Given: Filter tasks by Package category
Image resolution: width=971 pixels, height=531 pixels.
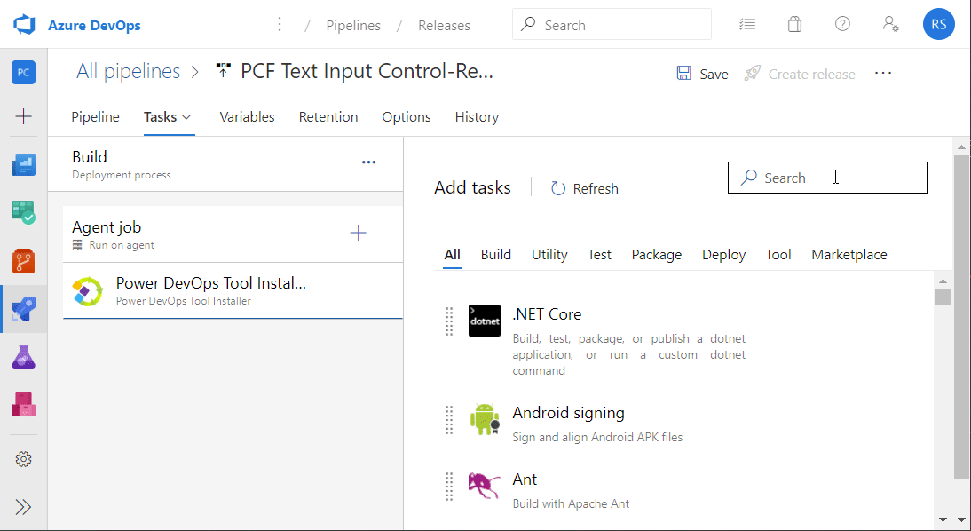Looking at the screenshot, I should coord(657,255).
